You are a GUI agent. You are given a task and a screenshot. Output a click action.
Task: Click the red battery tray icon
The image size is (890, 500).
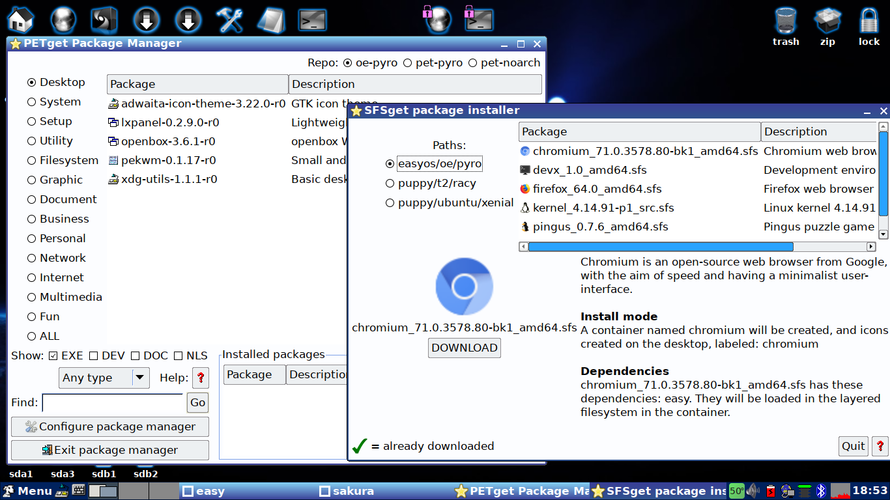tap(771, 491)
